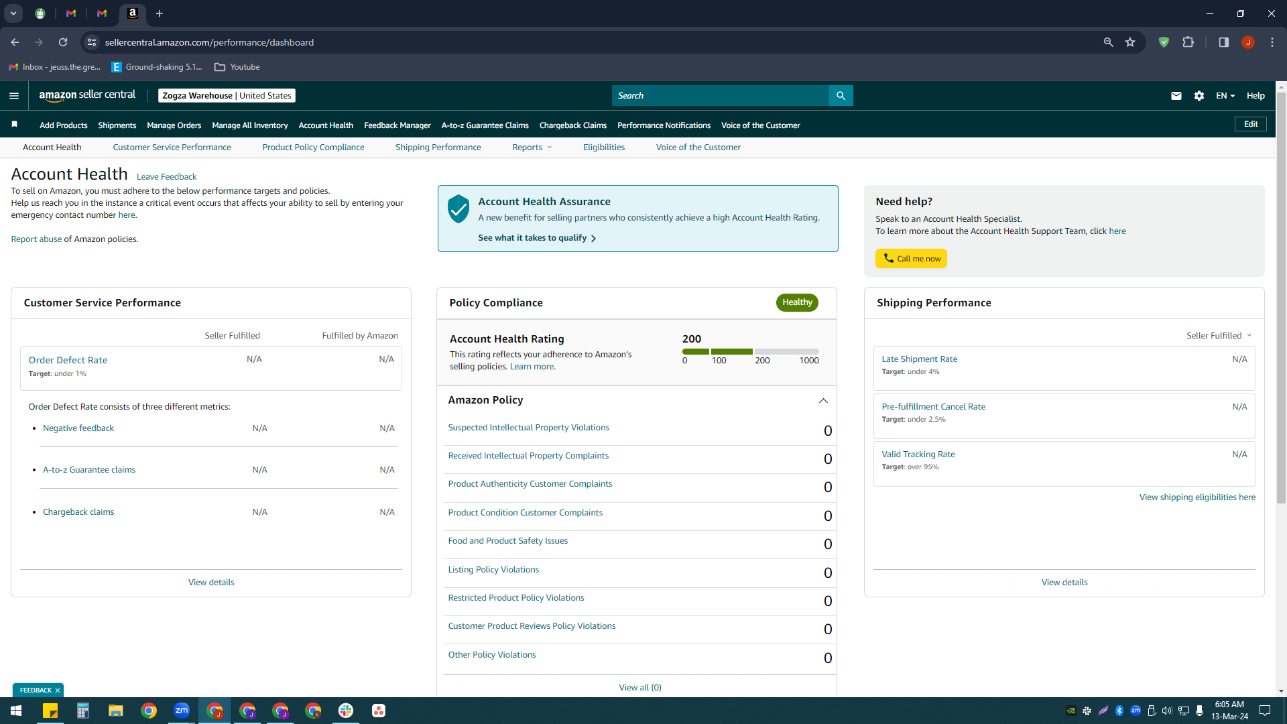Open Suspected Intellectual Property Violations
Image resolution: width=1287 pixels, height=724 pixels.
coord(528,428)
